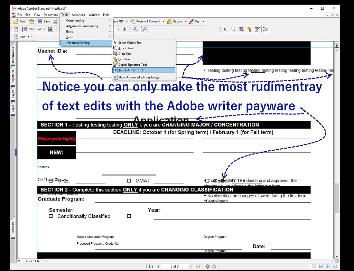
Task: Click the Print icon
Action: (55, 21)
